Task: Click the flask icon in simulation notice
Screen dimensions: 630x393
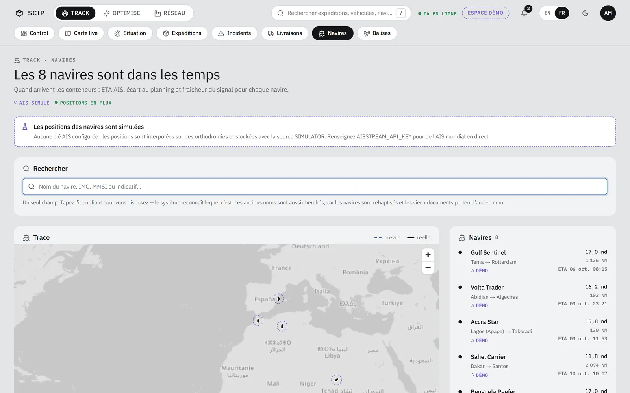Action: [25, 127]
